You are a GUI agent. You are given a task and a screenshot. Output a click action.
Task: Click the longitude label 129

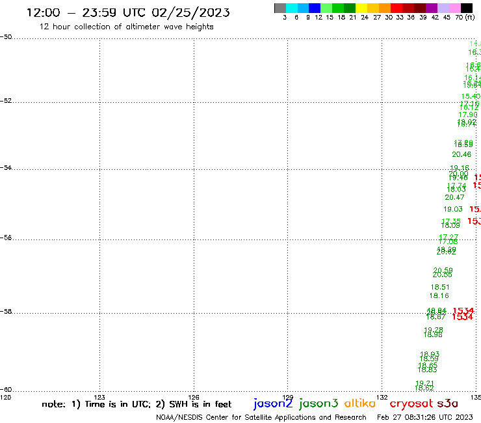(x=288, y=397)
